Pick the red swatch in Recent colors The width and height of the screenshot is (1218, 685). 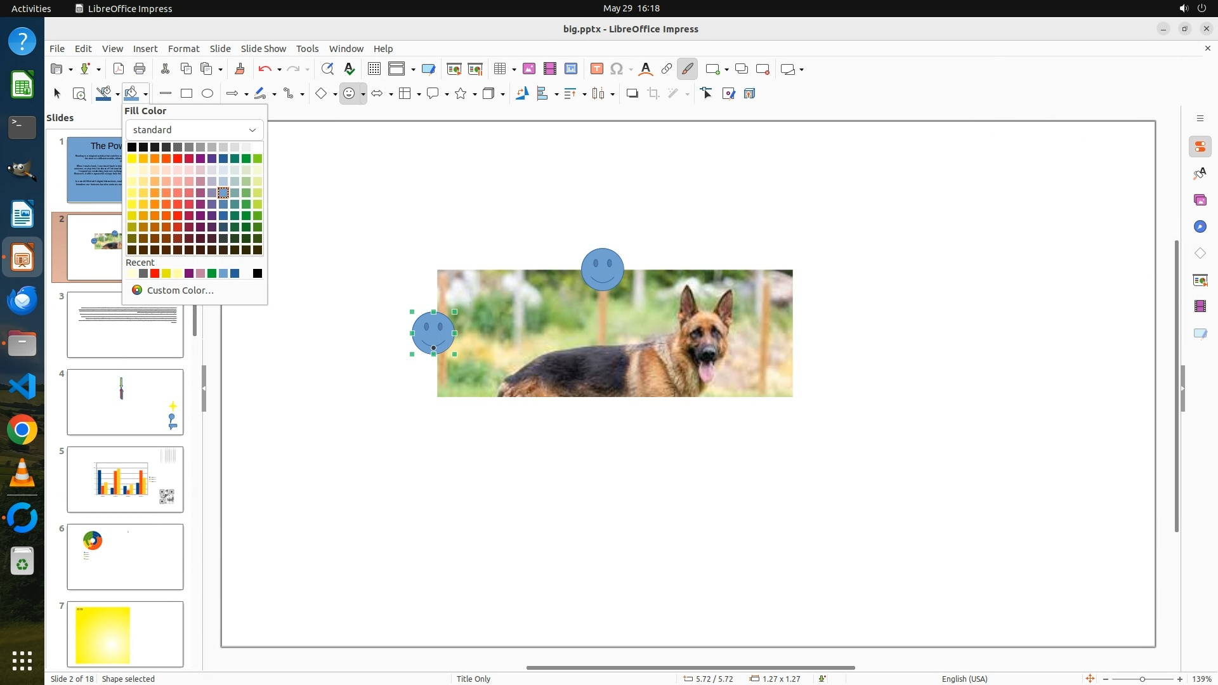(x=155, y=273)
